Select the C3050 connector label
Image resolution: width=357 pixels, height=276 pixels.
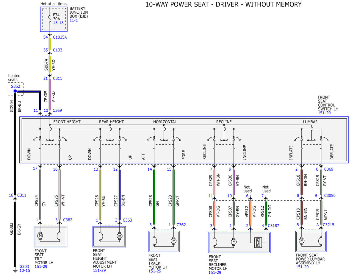pos(330,196)
